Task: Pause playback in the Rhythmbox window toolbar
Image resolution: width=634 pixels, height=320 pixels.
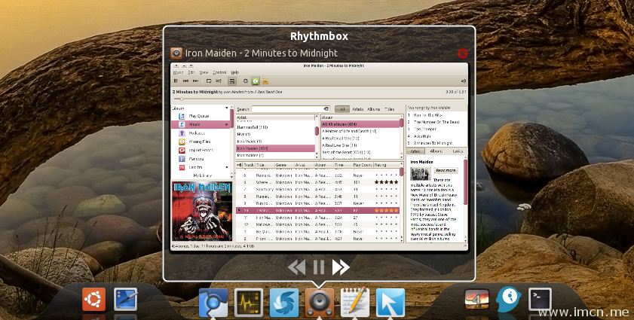Action: pyautogui.click(x=176, y=81)
